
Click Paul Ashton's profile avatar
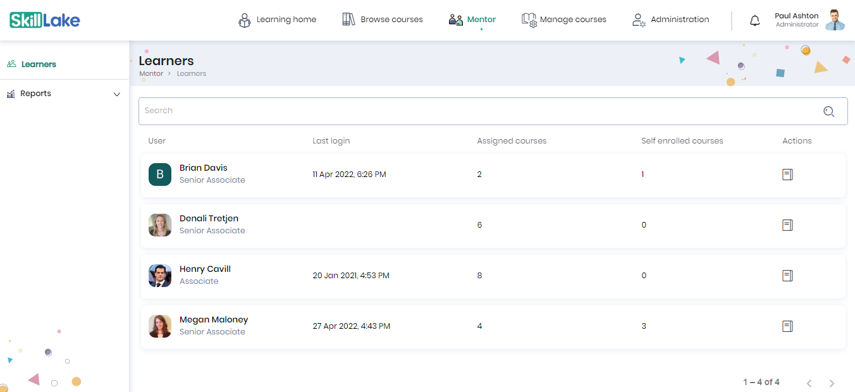pos(835,20)
